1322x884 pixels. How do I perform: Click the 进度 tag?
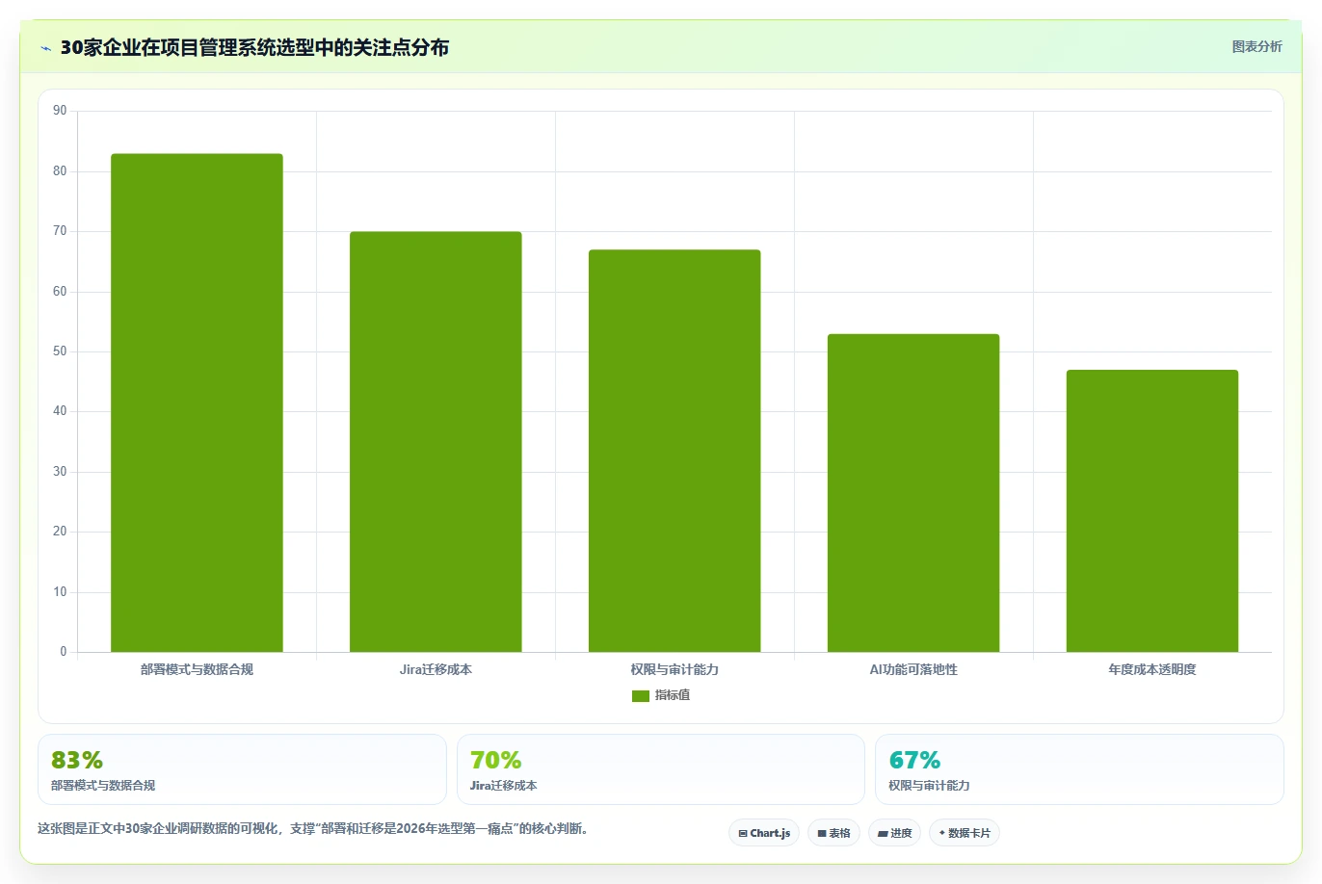coord(895,833)
